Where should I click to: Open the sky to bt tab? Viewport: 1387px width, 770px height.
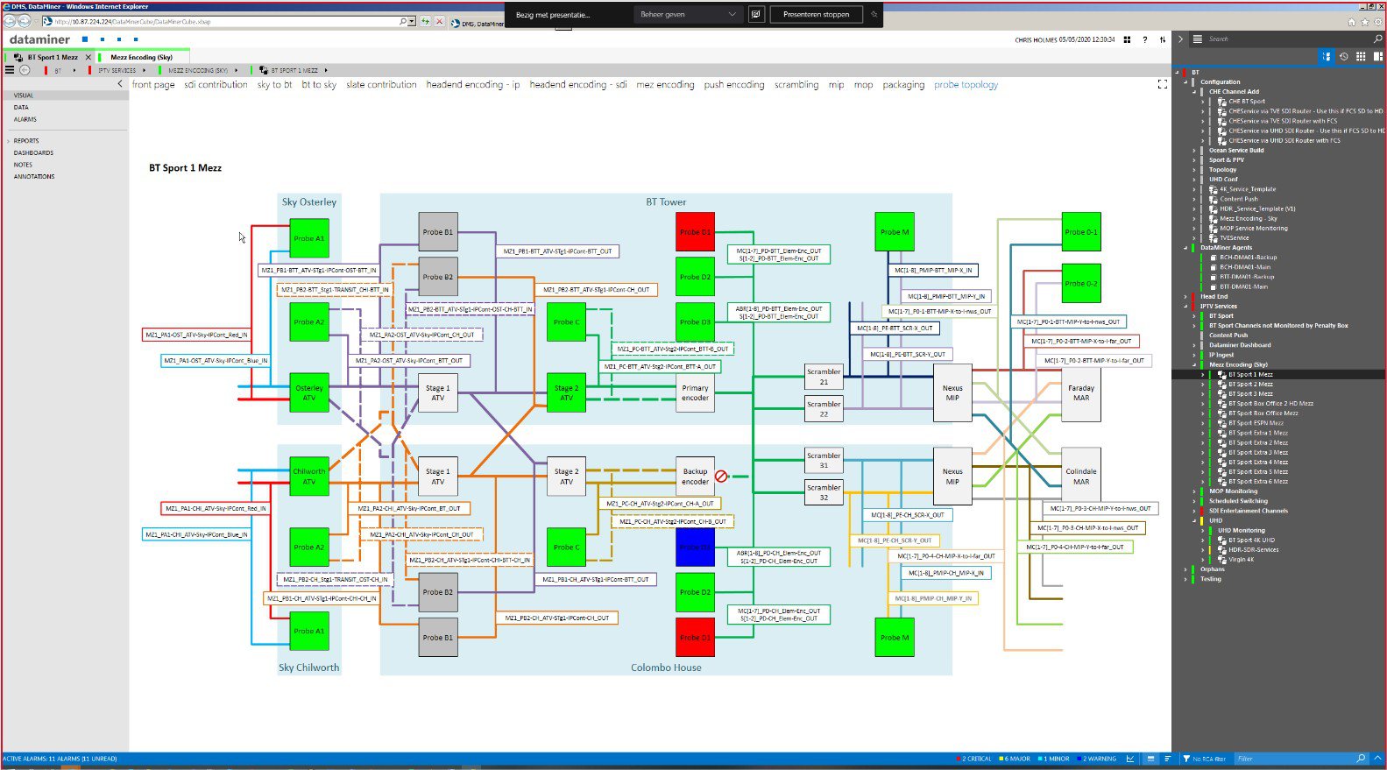point(274,85)
